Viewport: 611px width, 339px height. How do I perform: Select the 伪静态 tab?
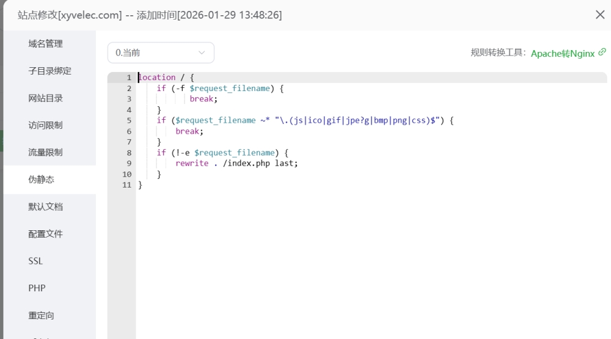pos(41,180)
